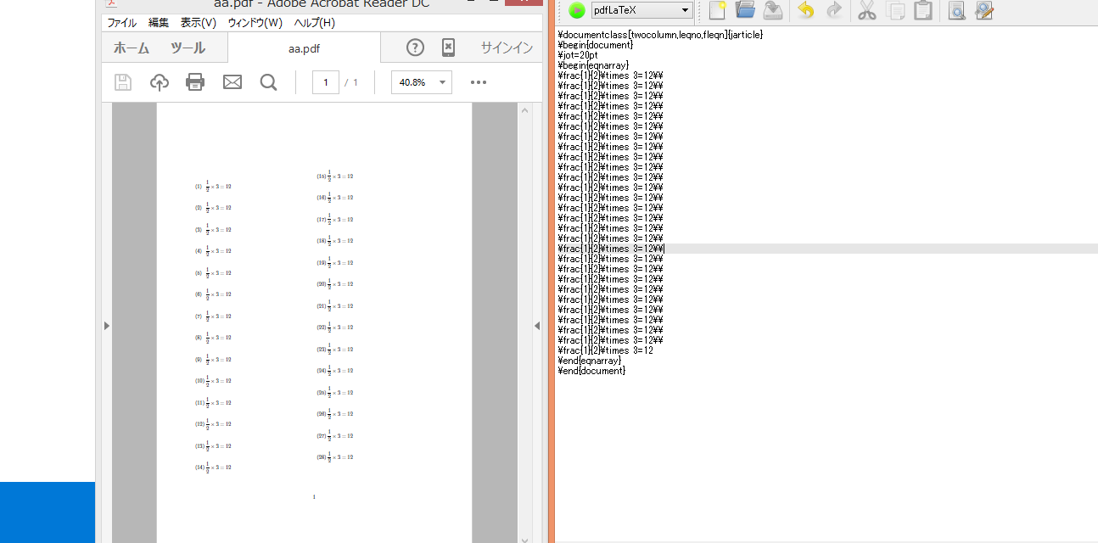Expand more tools with the ellipsis button
The height and width of the screenshot is (543, 1098).
point(478,81)
